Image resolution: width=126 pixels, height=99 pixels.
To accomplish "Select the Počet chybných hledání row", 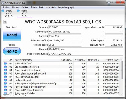I will click(61, 77).
